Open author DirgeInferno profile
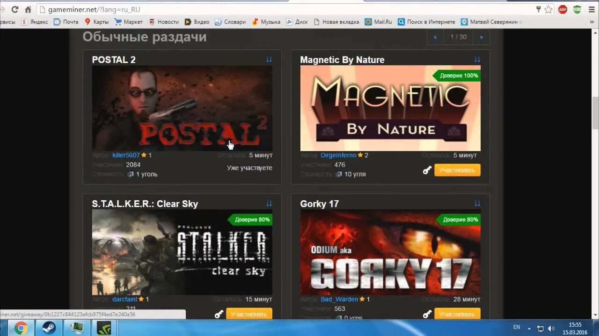This screenshot has width=599, height=336. 338,155
